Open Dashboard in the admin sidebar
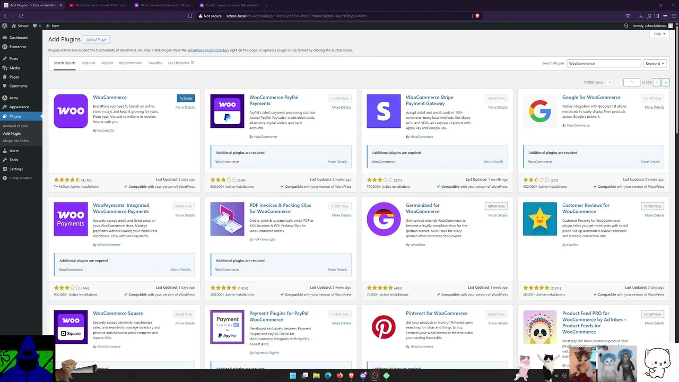This screenshot has width=679, height=382. pos(18,38)
